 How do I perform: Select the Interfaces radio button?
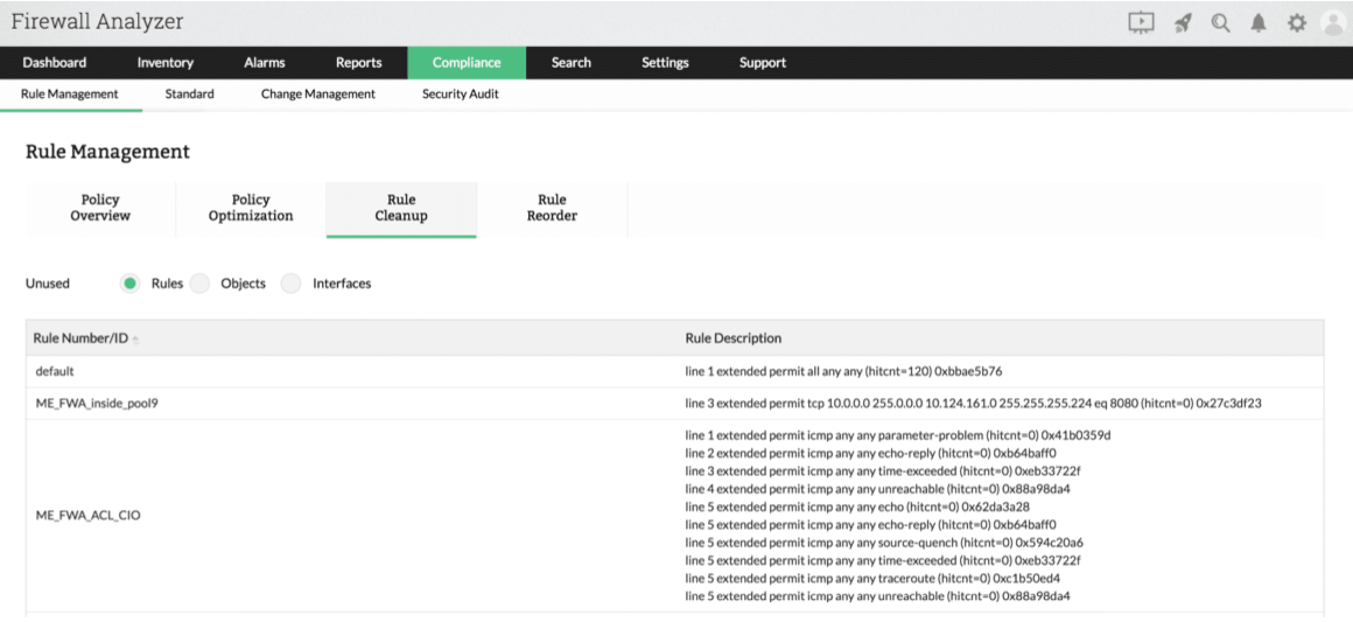tap(290, 284)
